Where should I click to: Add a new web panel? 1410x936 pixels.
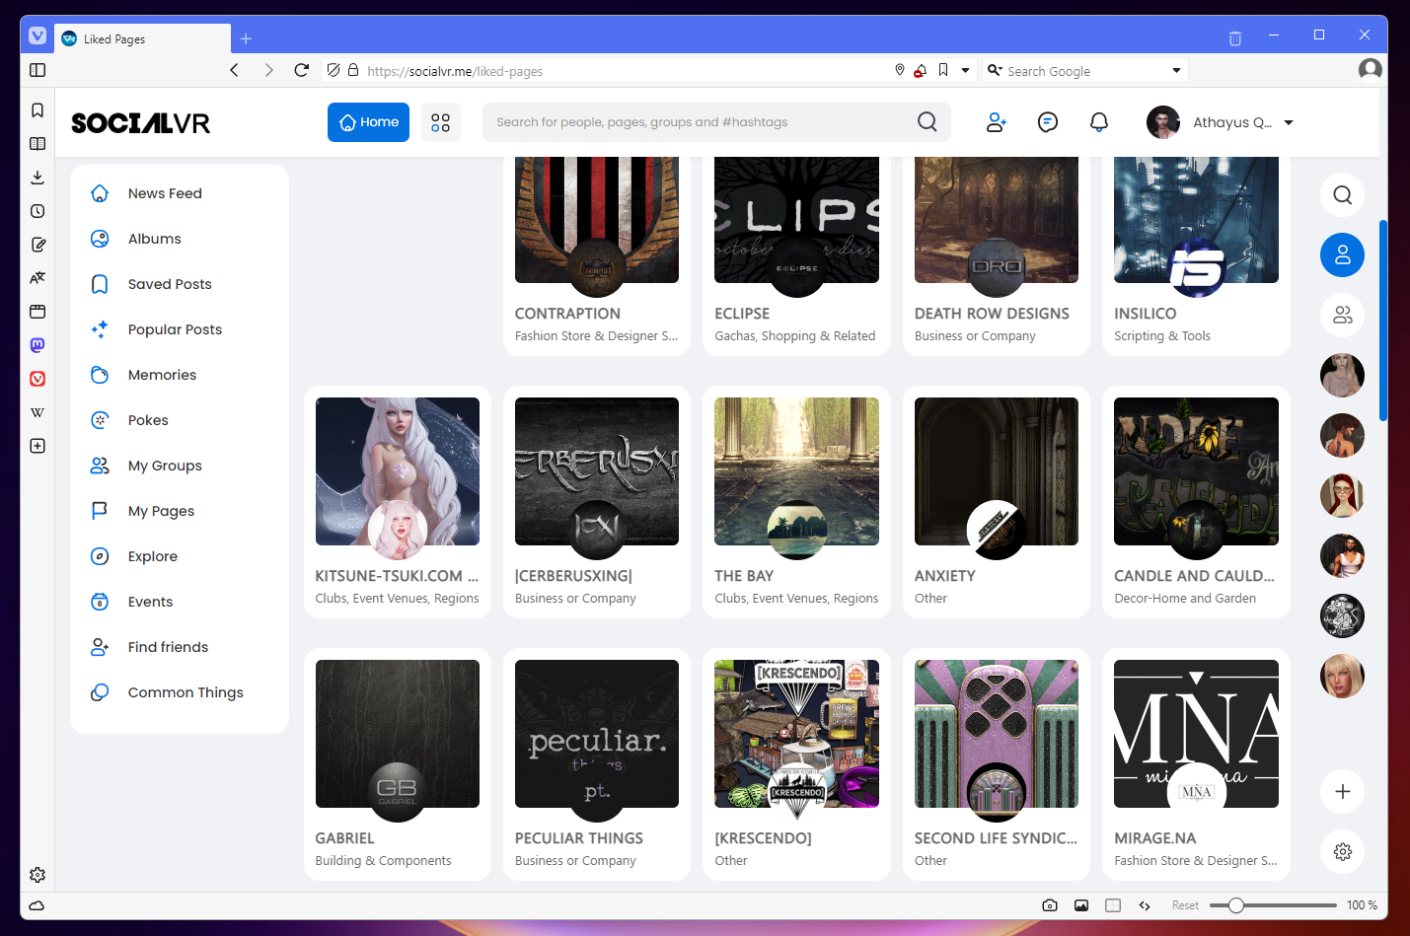point(37,446)
